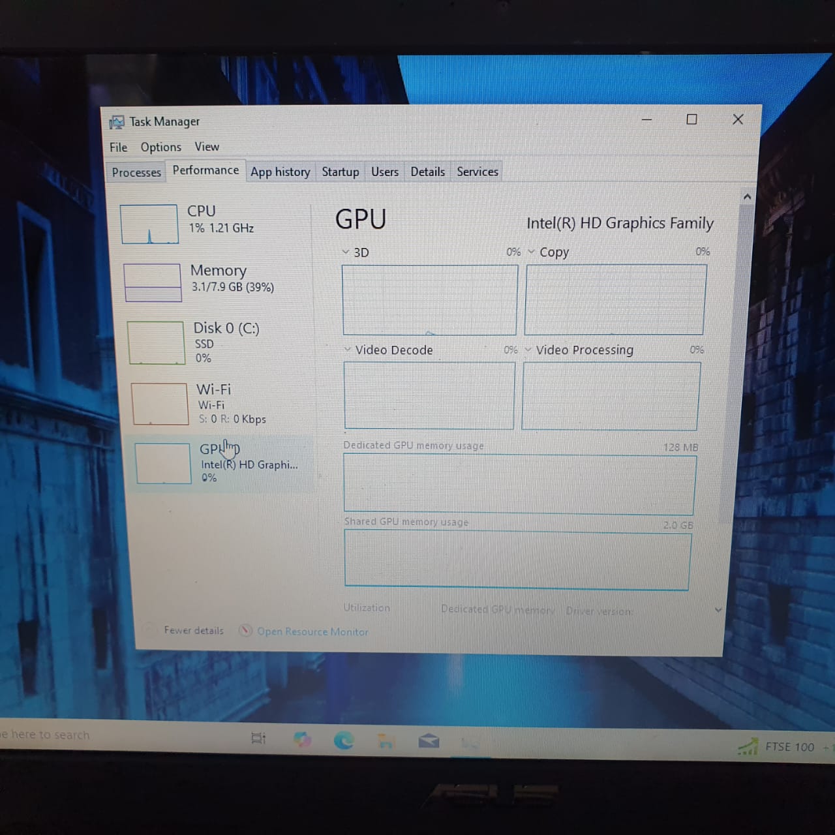
Task: Switch to the Processes tab
Action: pyautogui.click(x=136, y=172)
